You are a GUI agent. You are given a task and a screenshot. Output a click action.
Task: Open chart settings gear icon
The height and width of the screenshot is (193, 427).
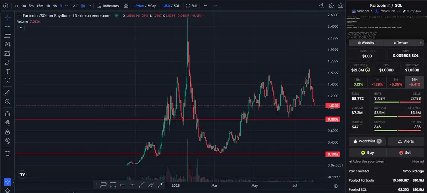pyautogui.click(x=331, y=6)
